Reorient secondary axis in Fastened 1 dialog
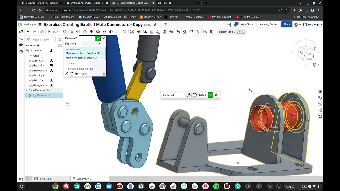This screenshot has width=340, height=191. pyautogui.click(x=71, y=74)
